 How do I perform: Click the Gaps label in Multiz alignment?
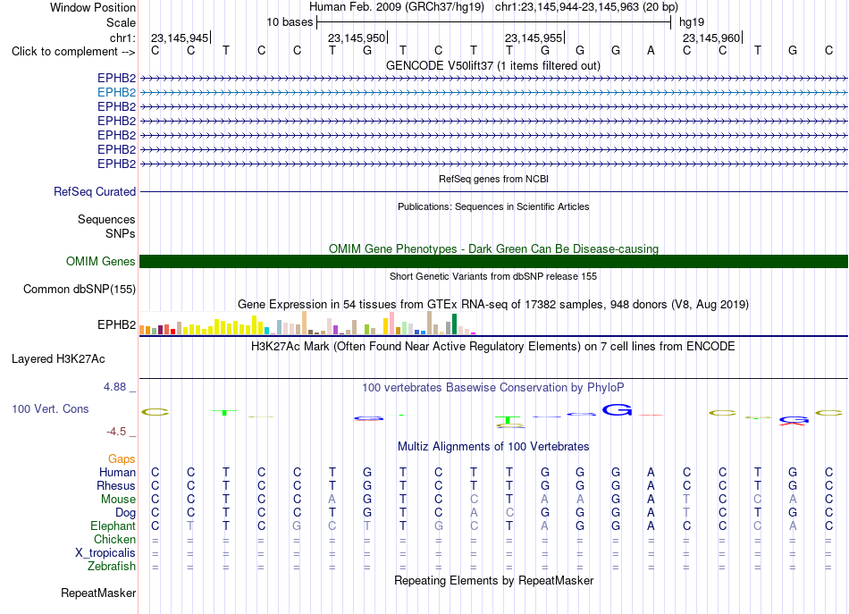tap(122, 459)
